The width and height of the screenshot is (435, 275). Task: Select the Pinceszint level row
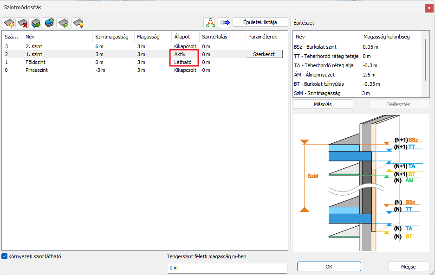point(37,70)
